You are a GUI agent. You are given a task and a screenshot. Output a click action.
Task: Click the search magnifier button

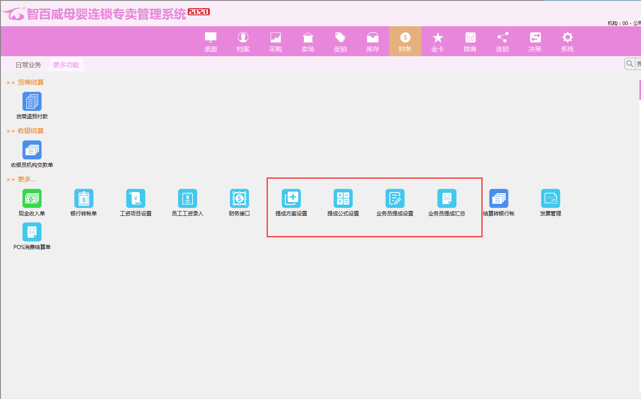(630, 64)
